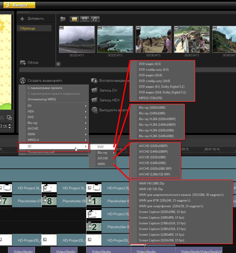Select the 3D menu item
Screen dimensions: 236x253
coord(54,146)
